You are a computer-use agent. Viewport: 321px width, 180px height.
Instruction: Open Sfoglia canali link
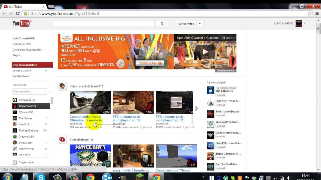point(26,162)
